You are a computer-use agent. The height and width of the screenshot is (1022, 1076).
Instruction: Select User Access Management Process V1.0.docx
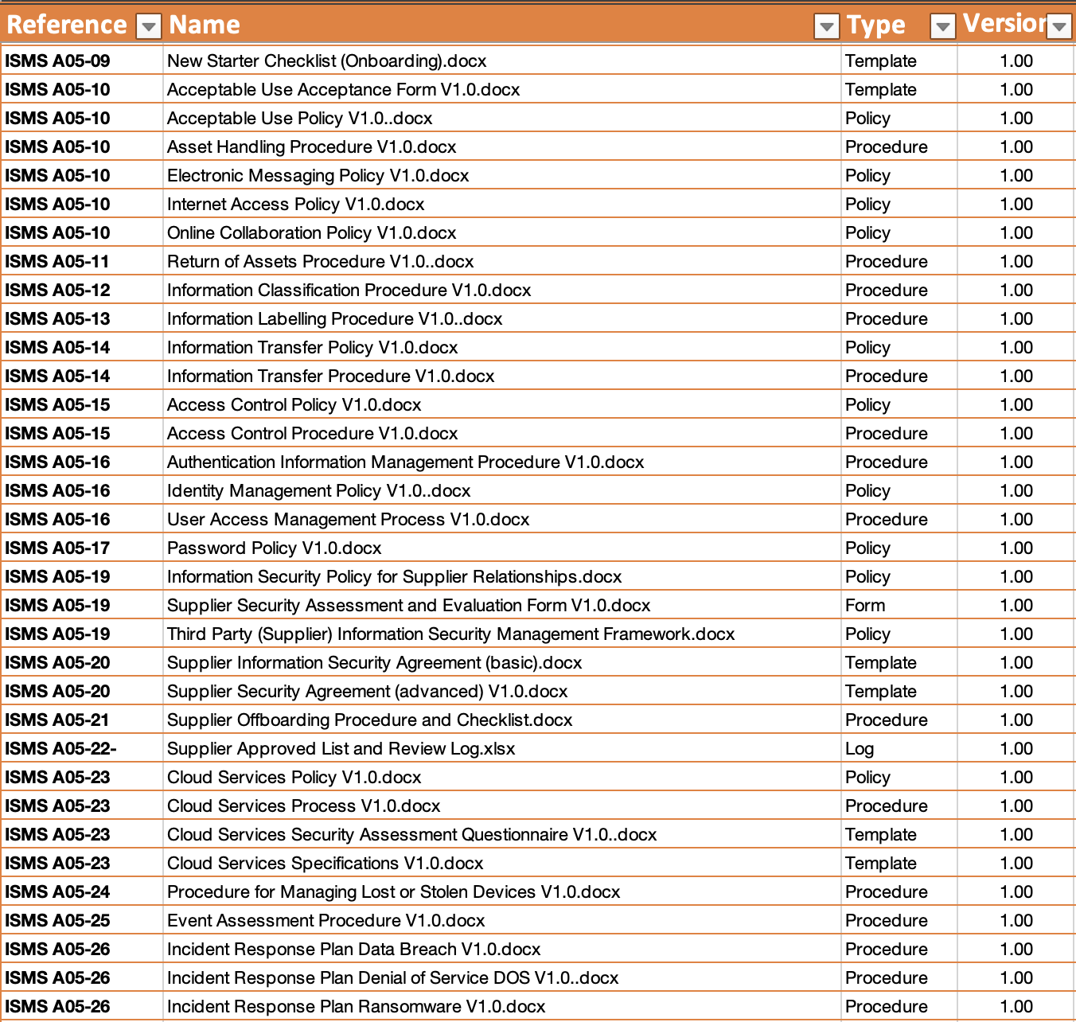(502, 519)
